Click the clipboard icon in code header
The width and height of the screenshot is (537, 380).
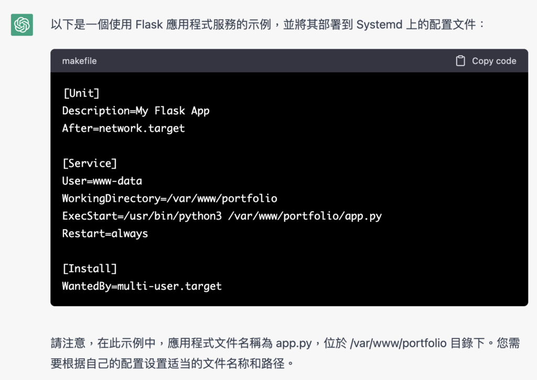tap(460, 61)
